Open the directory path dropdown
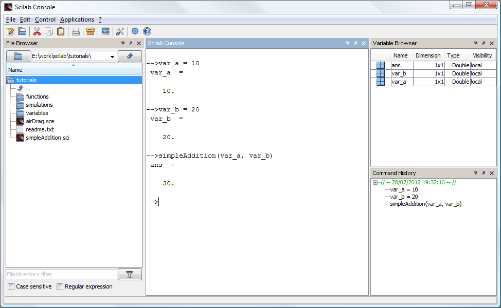501x308 pixels. point(112,56)
